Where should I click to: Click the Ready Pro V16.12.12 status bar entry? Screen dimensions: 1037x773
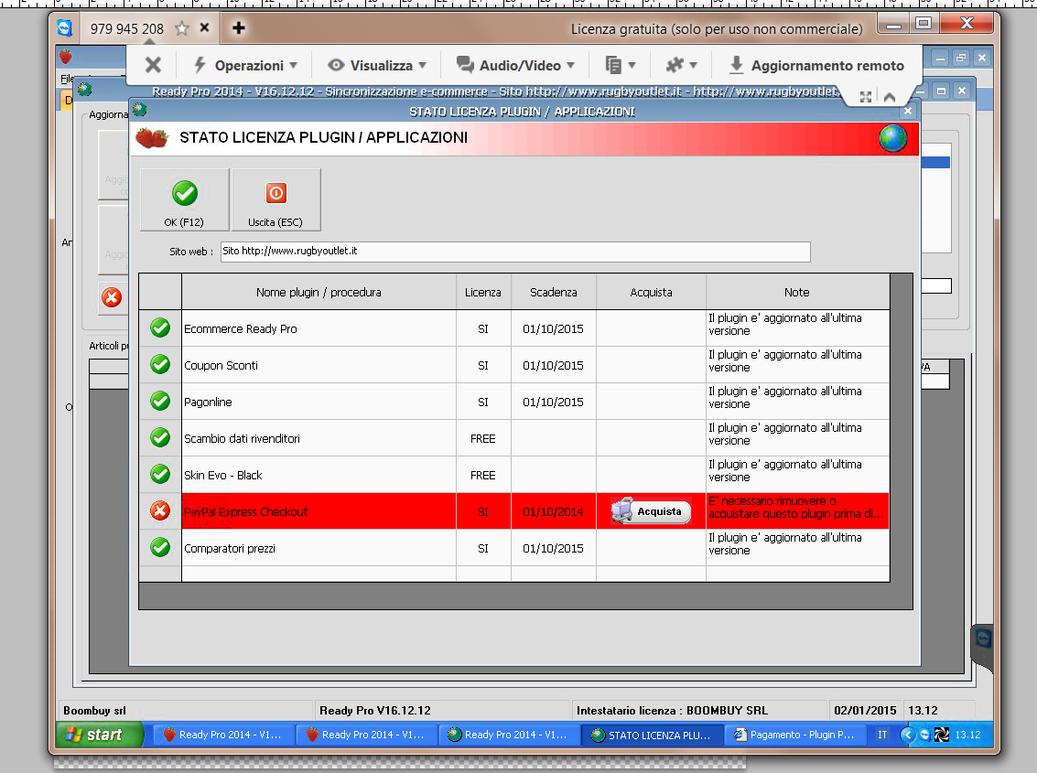tap(375, 710)
